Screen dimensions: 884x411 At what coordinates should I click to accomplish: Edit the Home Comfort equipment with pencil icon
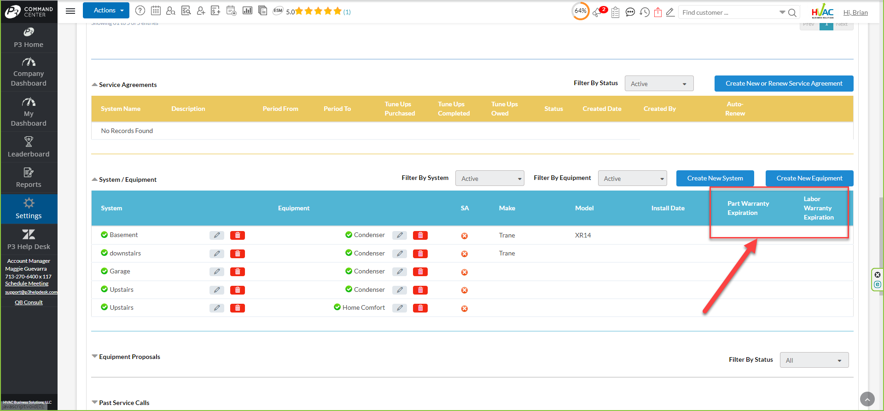[x=400, y=308]
